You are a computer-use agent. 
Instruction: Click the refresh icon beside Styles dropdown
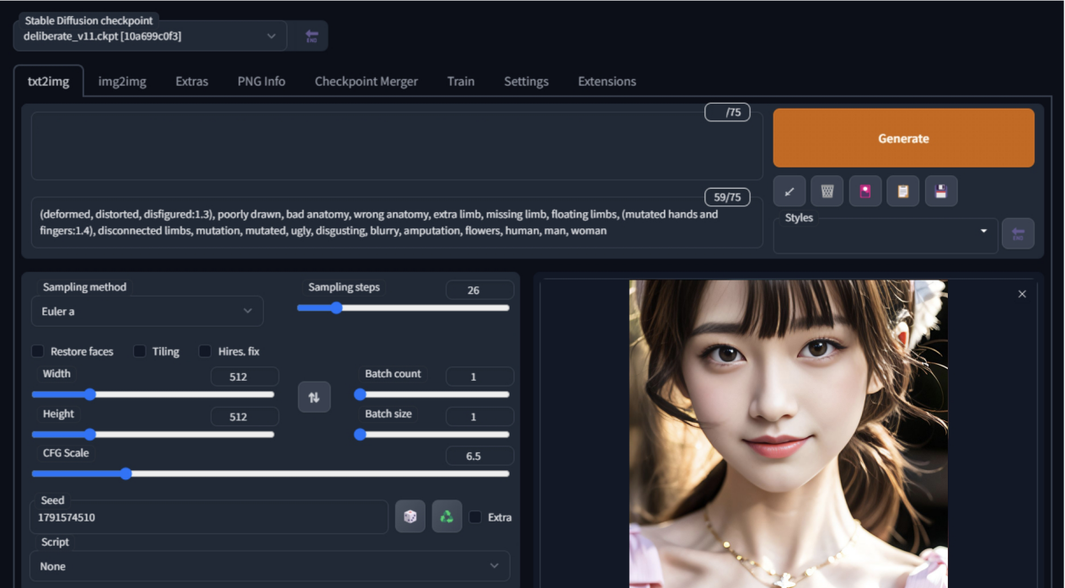[1018, 233]
